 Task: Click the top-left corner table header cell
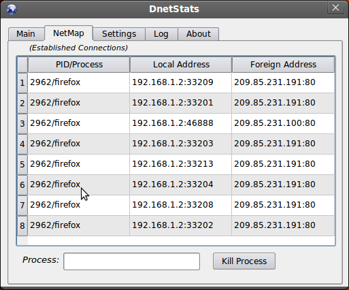point(22,65)
